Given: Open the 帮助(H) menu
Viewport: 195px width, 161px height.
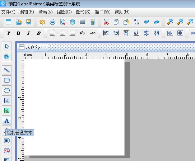Looking at the screenshot, I should click(x=122, y=12).
